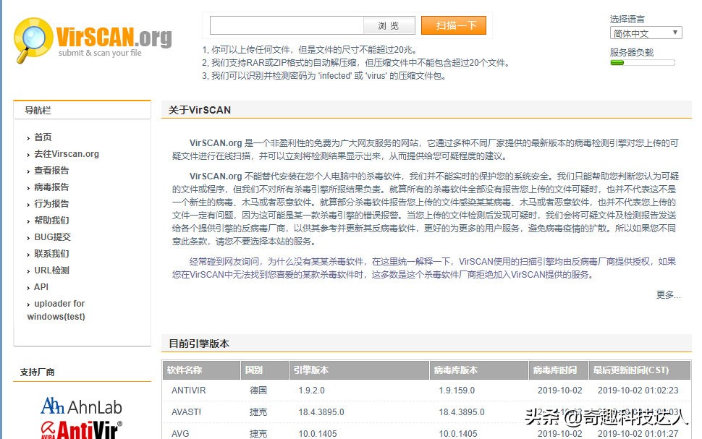The image size is (702, 439).
Task: Click the 1.9.2.0 engine version cell
Action: [x=312, y=391]
